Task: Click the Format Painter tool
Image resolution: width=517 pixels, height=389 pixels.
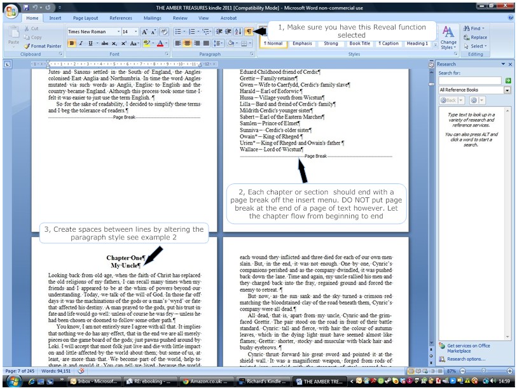Action: [x=43, y=46]
